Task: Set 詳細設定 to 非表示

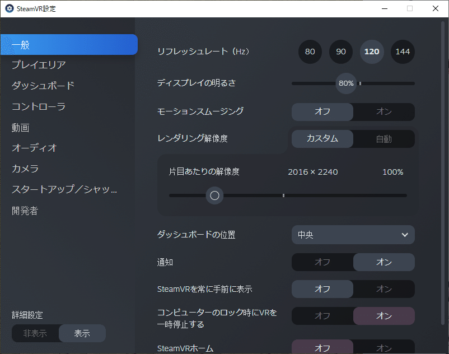Action: tap(35, 333)
